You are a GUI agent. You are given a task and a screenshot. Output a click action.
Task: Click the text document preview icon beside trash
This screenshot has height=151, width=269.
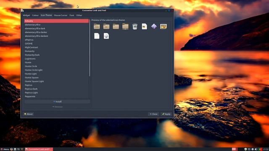click(145, 26)
